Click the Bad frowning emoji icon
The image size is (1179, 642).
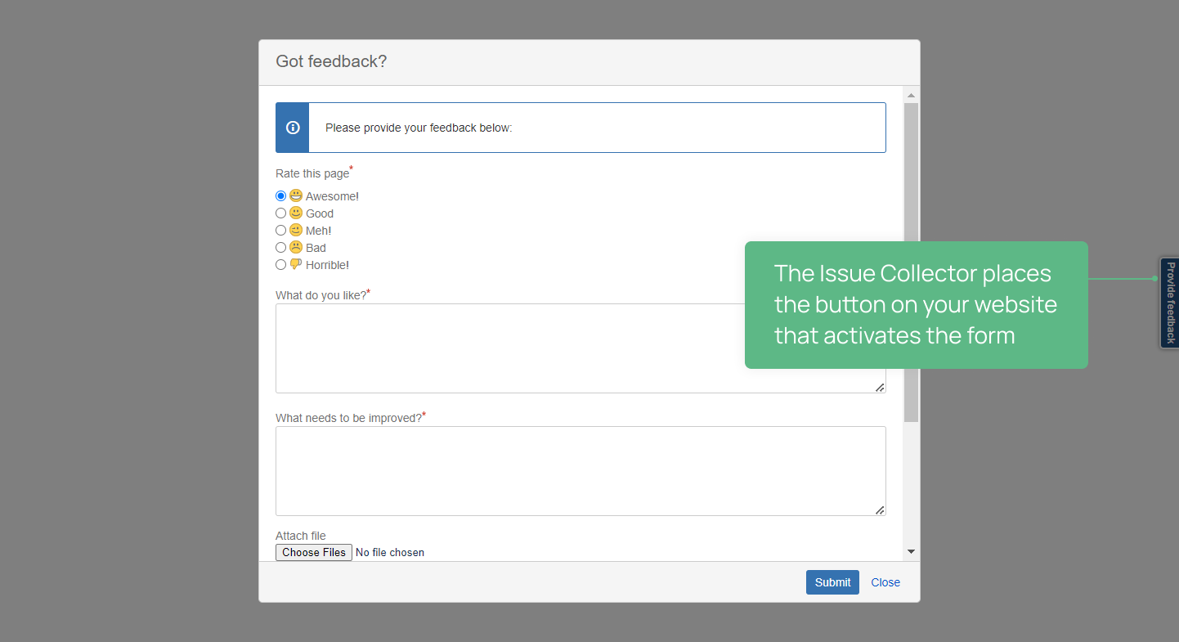point(296,248)
